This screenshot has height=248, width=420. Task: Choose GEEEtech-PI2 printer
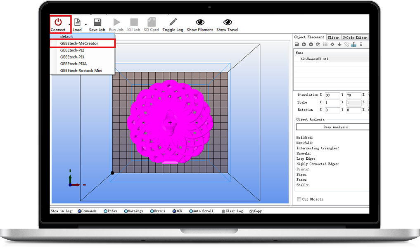pyautogui.click(x=83, y=50)
